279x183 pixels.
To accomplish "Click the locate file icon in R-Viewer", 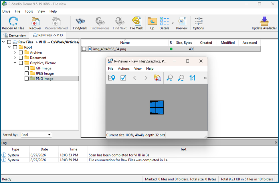I will click(112, 78).
